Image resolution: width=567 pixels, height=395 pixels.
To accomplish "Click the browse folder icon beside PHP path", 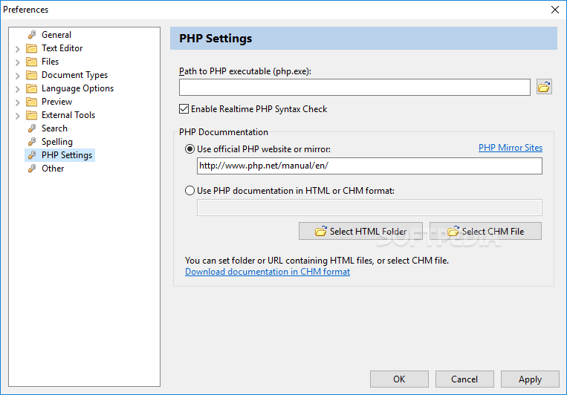I will point(544,87).
